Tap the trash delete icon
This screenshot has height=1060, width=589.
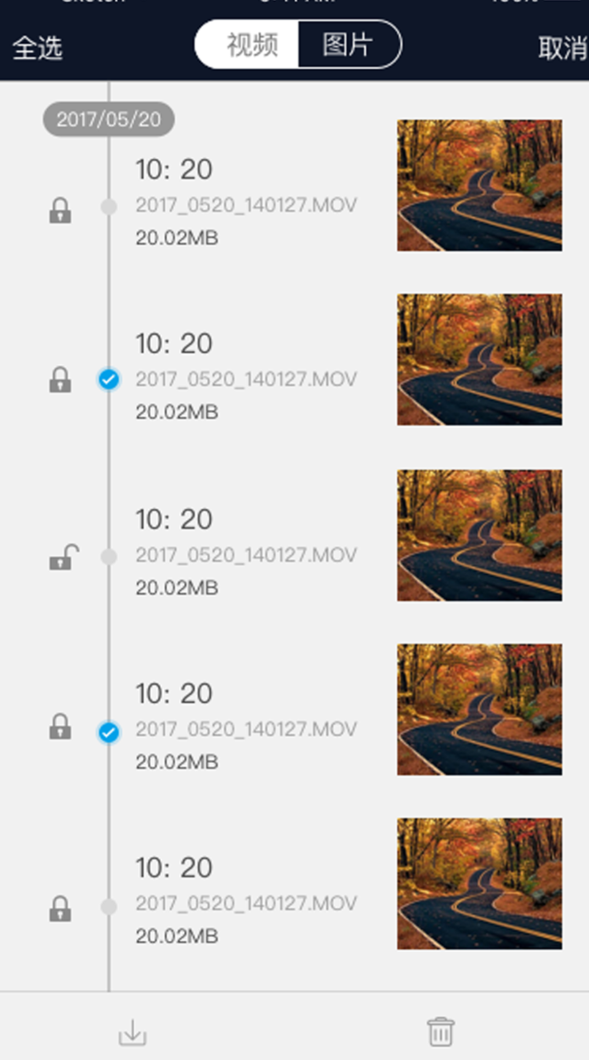(x=441, y=1032)
